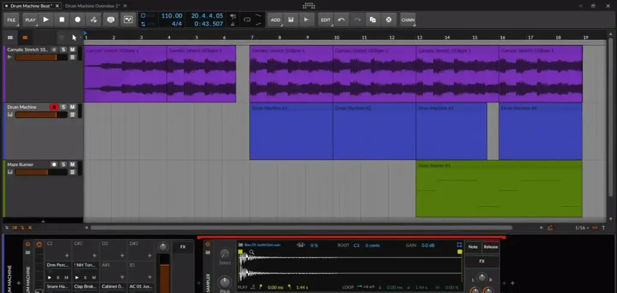The width and height of the screenshot is (617, 293).
Task: Solo the Maze Runner track
Action: (64, 164)
